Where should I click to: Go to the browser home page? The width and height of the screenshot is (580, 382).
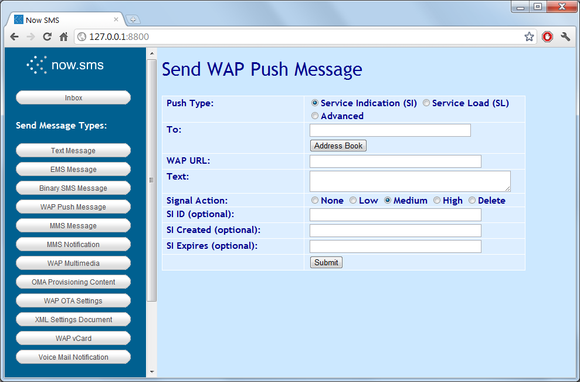pyautogui.click(x=63, y=36)
